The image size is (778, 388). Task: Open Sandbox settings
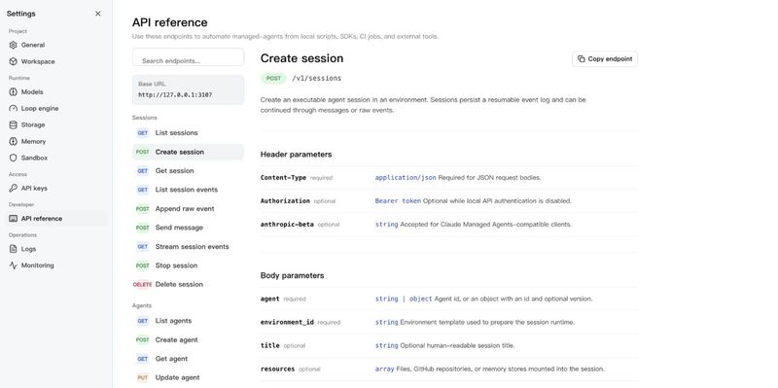pos(56,158)
